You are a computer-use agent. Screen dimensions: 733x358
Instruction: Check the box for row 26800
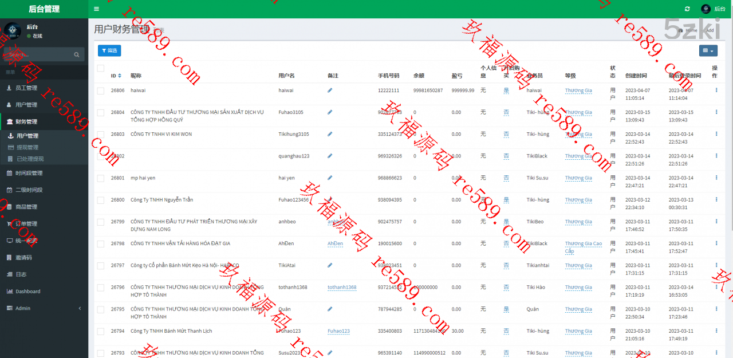(101, 200)
